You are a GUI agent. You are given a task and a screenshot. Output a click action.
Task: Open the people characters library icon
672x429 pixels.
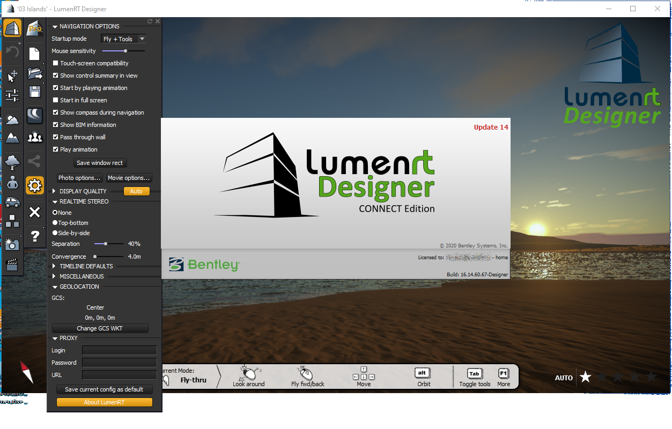click(12, 182)
